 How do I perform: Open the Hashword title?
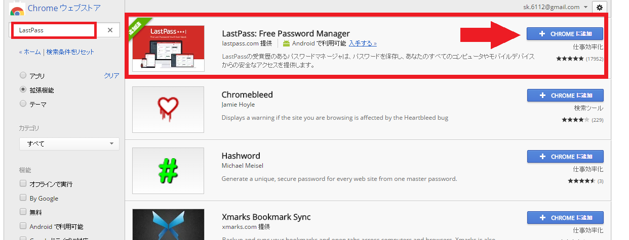coord(241,156)
